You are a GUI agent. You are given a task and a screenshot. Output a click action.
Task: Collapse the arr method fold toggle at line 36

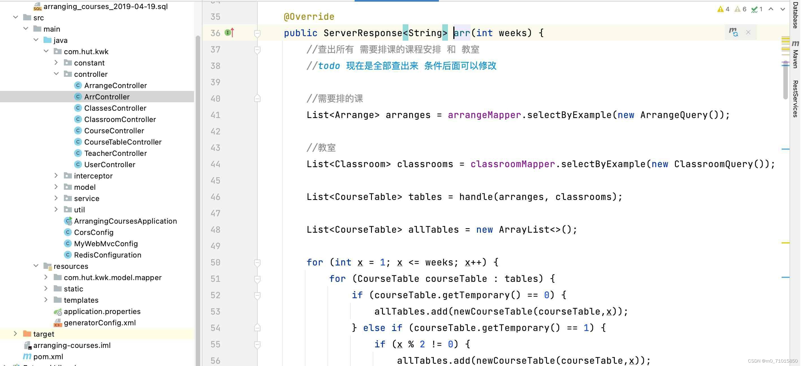257,33
